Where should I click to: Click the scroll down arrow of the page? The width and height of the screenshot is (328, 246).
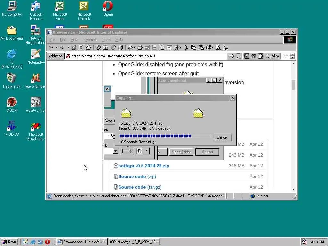293,189
